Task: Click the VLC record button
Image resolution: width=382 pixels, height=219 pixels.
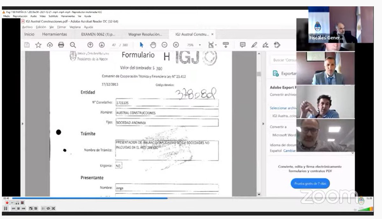Action: pos(7,202)
